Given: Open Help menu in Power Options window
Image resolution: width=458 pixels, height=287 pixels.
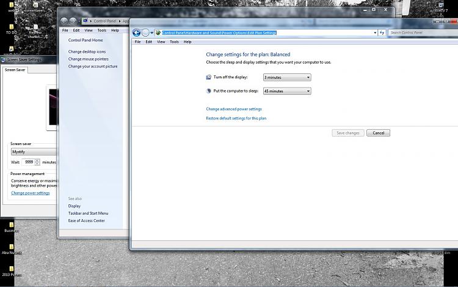Looking at the screenshot, I should 187,42.
